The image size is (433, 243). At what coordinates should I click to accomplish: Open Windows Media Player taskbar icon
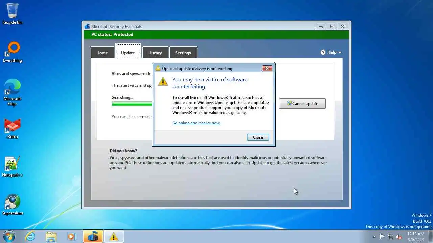click(71, 237)
